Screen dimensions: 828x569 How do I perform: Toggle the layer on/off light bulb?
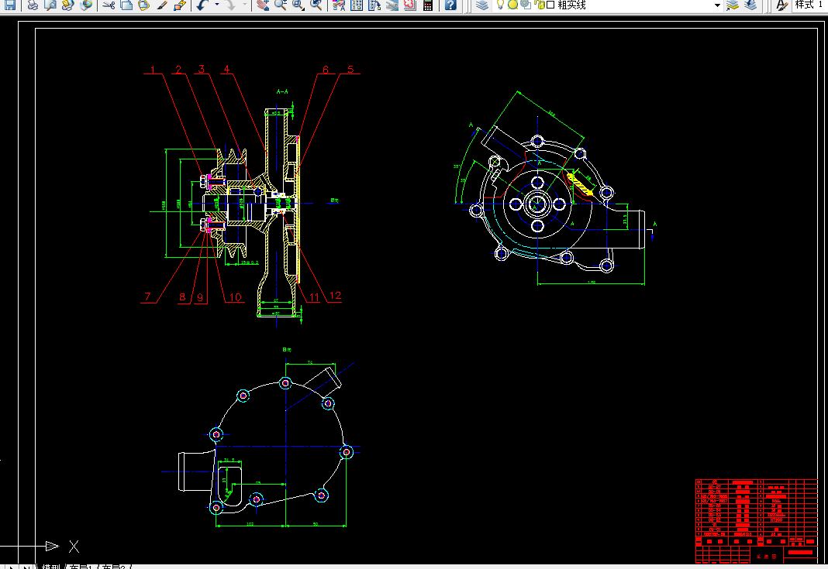point(500,5)
